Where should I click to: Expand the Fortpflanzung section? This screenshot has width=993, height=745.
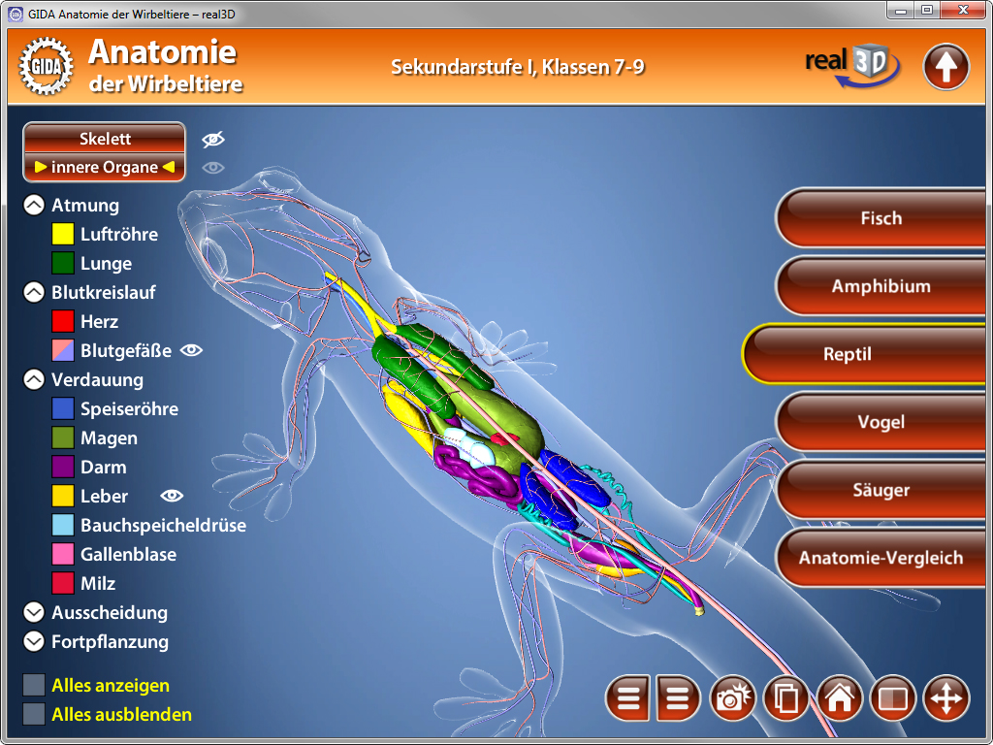pos(34,641)
